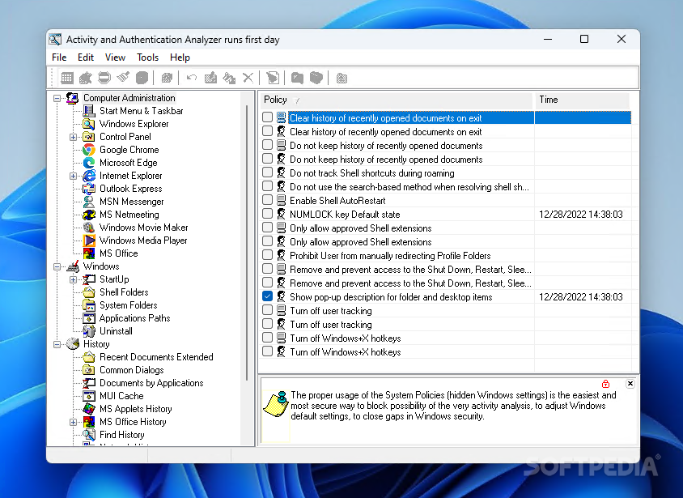Open the File menu
This screenshot has height=498, width=683.
tap(59, 57)
